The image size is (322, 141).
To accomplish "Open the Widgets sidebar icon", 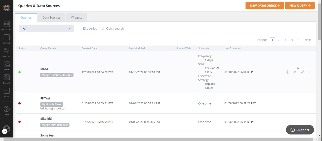I will click(7, 39).
